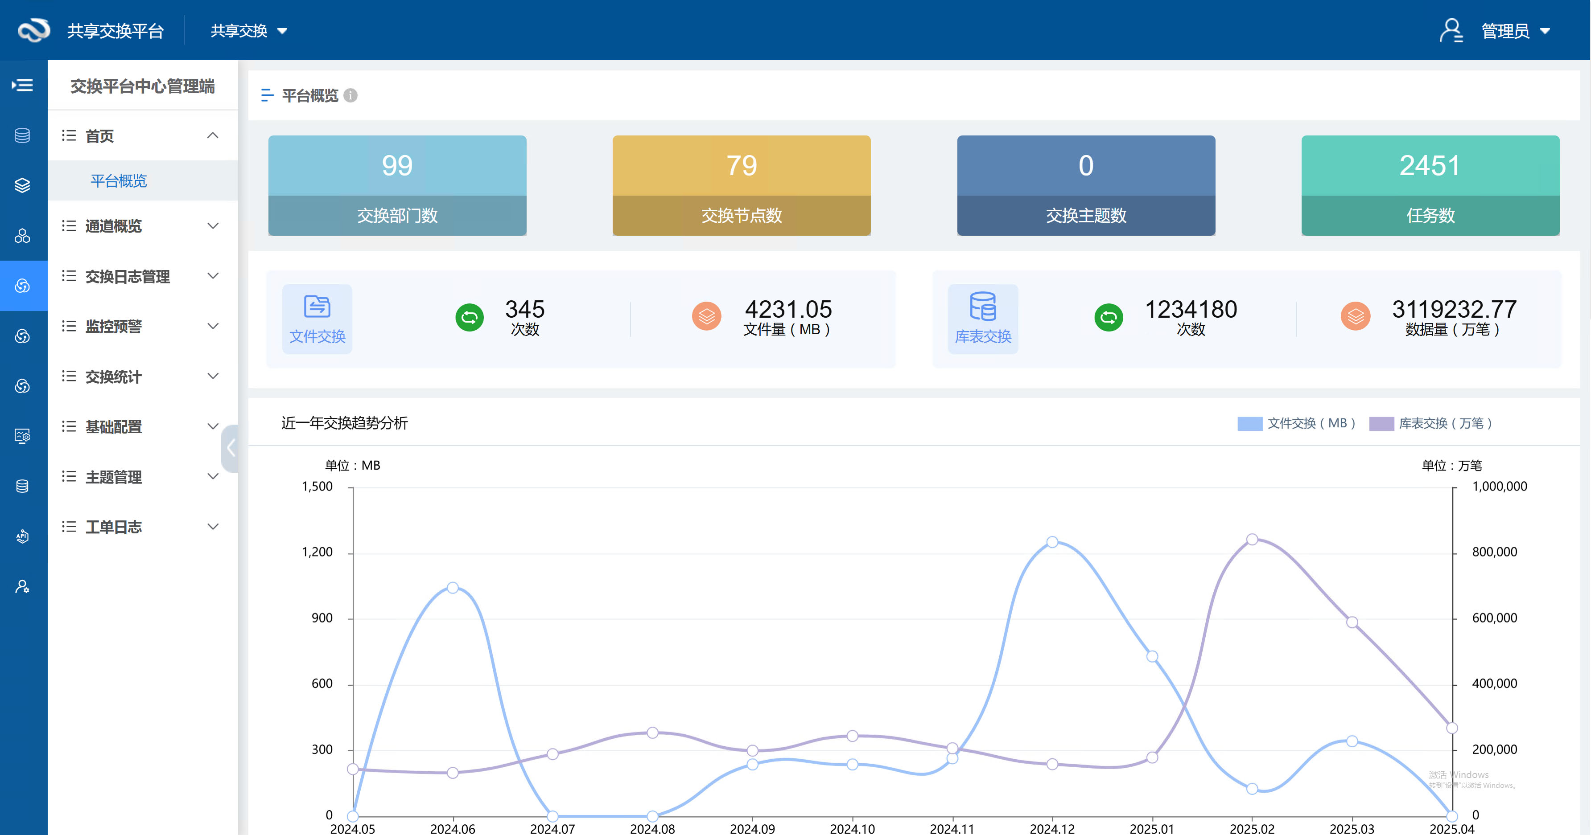Screen dimensions: 1591x835
Task: Toggle 文件交换（MB）legend series
Action: pyautogui.click(x=1296, y=423)
